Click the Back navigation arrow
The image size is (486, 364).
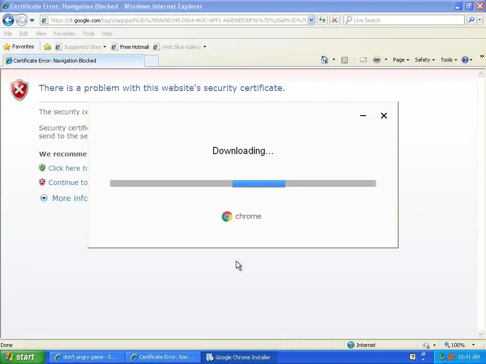tap(9, 20)
